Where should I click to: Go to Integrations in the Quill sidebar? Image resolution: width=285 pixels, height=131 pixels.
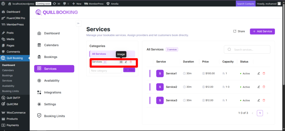pos(52,93)
